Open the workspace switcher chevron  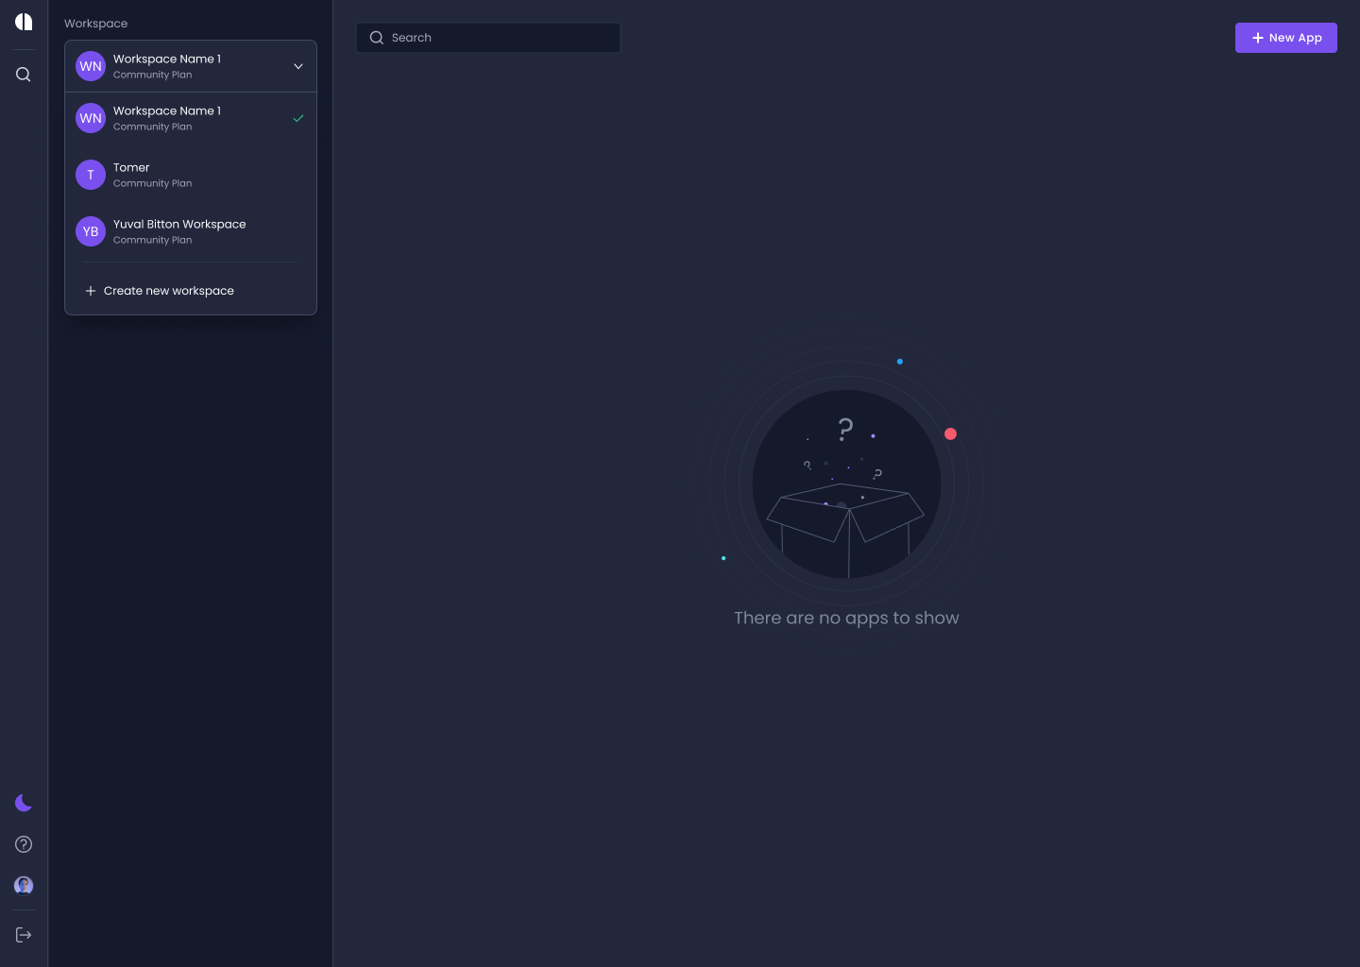298,66
